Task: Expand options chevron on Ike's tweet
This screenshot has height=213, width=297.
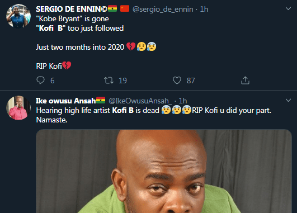Action: coord(288,100)
